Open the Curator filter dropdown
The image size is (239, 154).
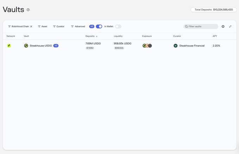59,26
